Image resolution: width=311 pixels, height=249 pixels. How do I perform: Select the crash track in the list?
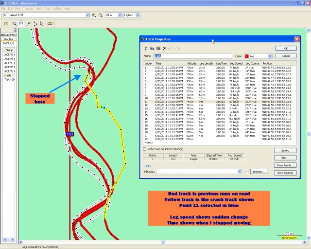(8, 75)
